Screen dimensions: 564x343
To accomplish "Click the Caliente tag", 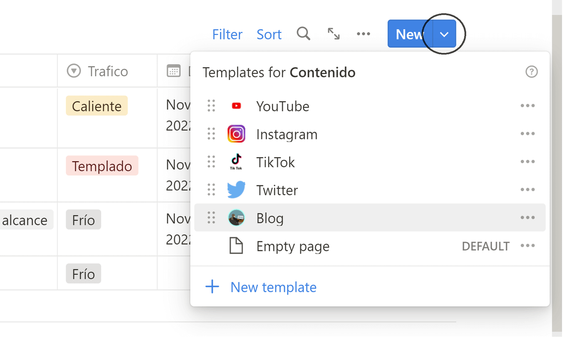I will [97, 106].
